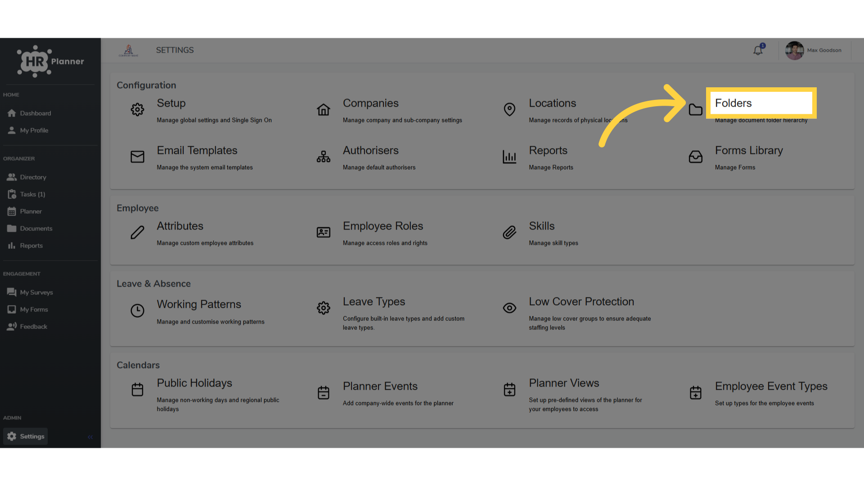The width and height of the screenshot is (864, 486).
Task: Open the Leave Types settings link
Action: click(374, 301)
